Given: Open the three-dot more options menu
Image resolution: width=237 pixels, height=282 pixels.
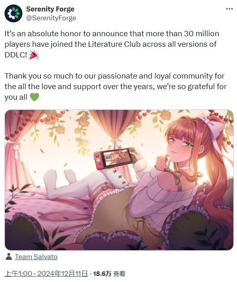Looking at the screenshot, I should (x=229, y=9).
